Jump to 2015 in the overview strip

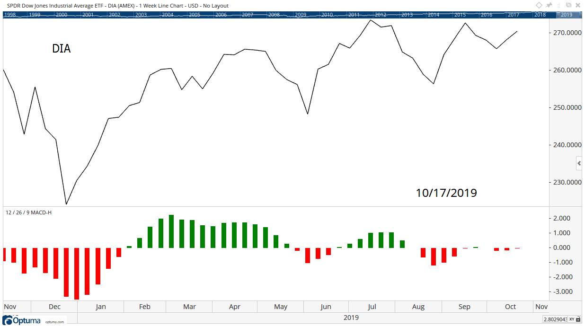pos(460,15)
